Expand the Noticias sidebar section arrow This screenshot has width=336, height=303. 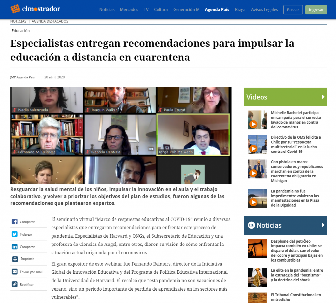[323, 225]
